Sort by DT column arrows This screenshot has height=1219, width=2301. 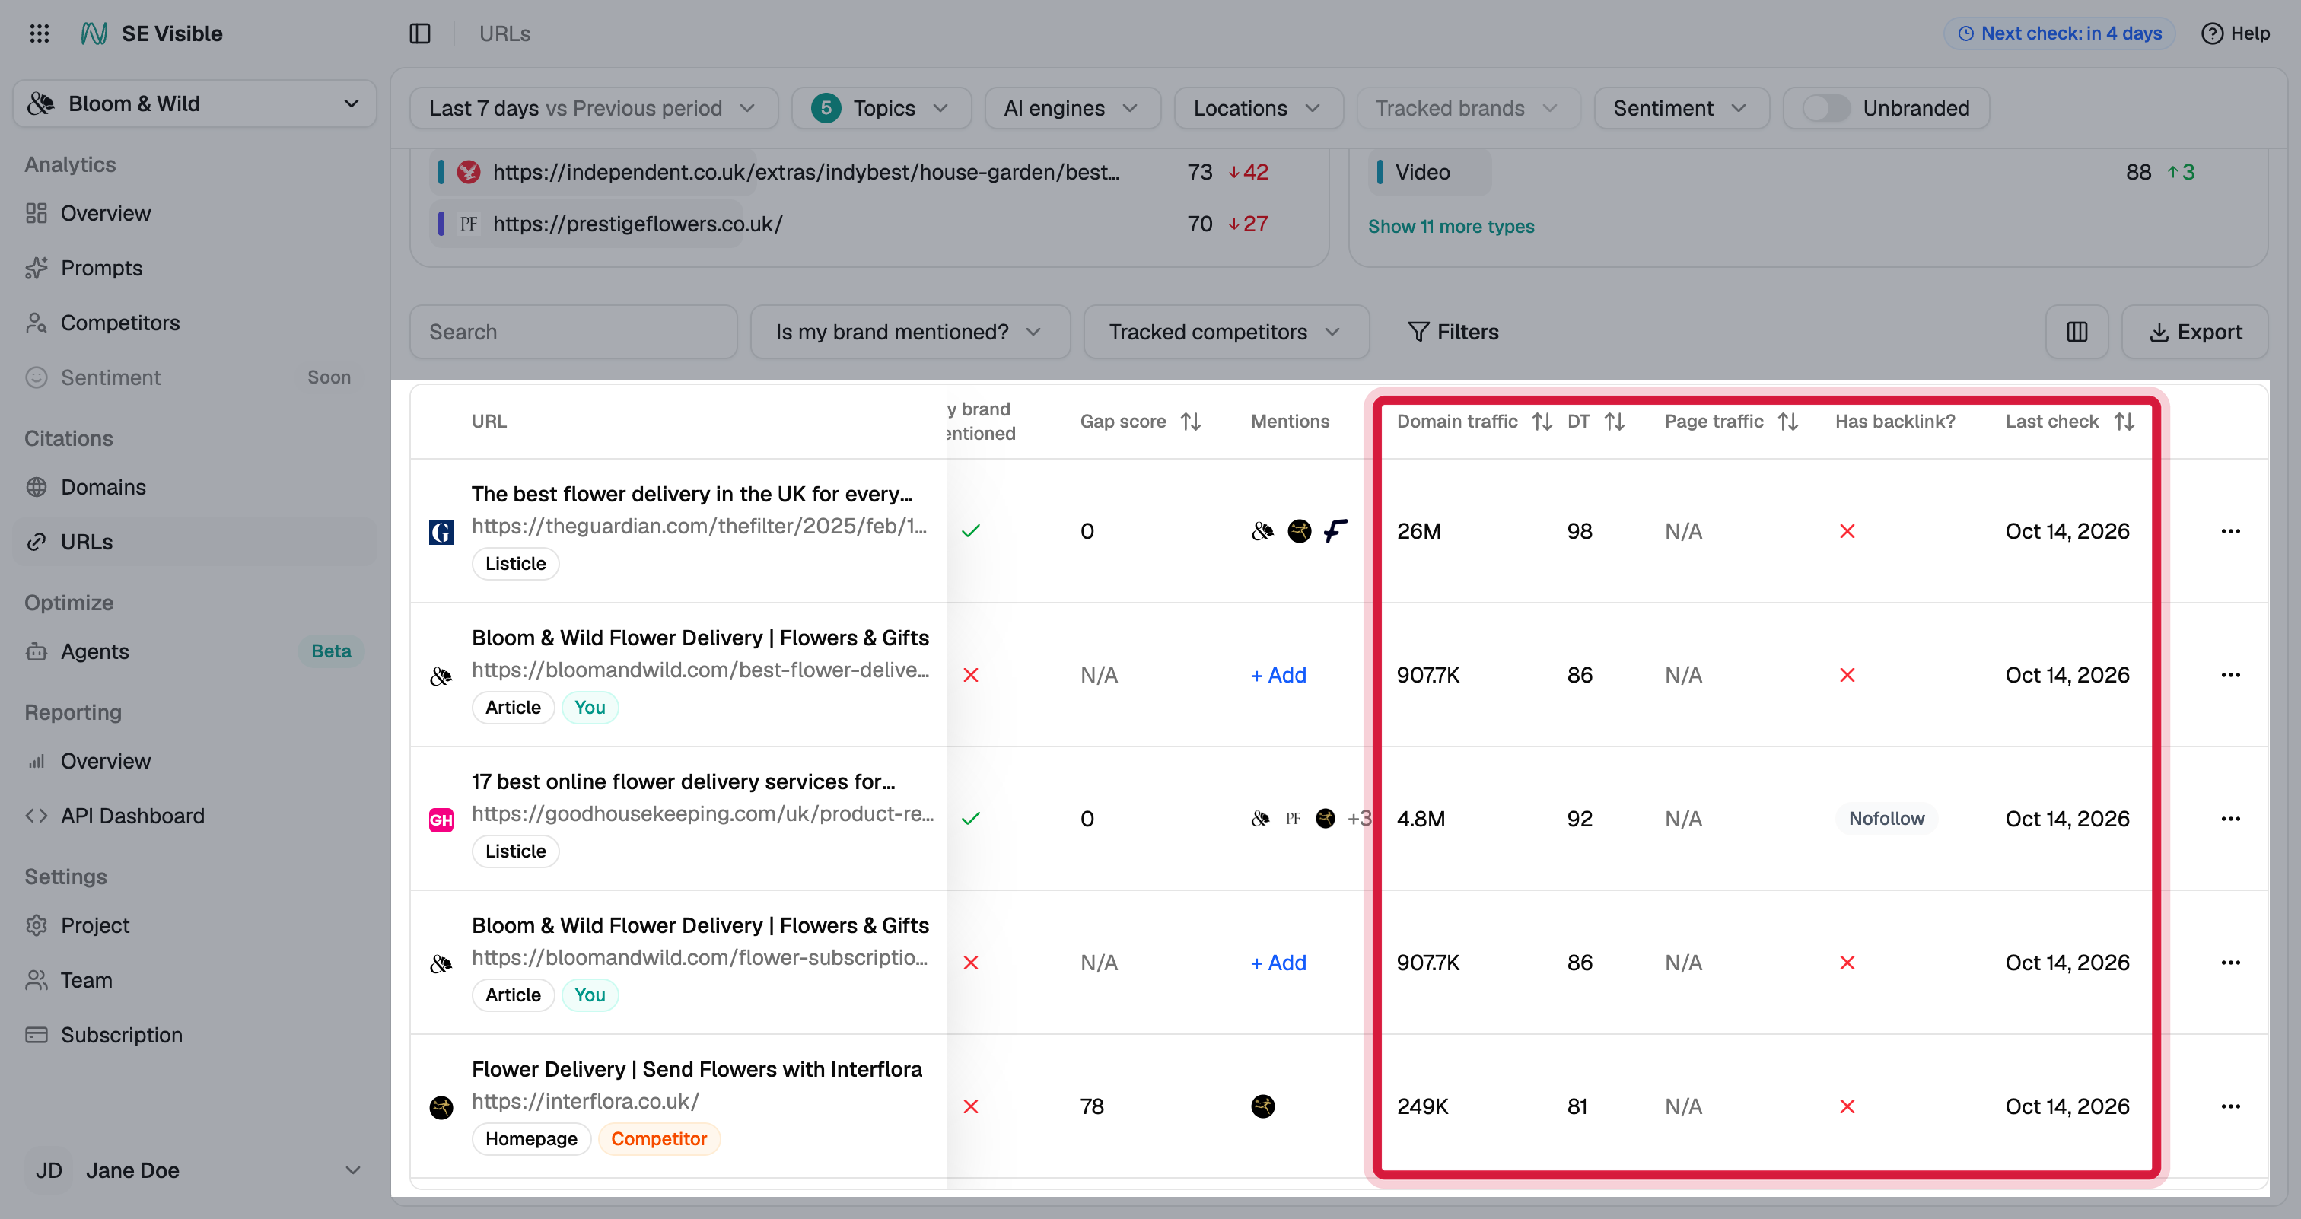coord(1614,422)
